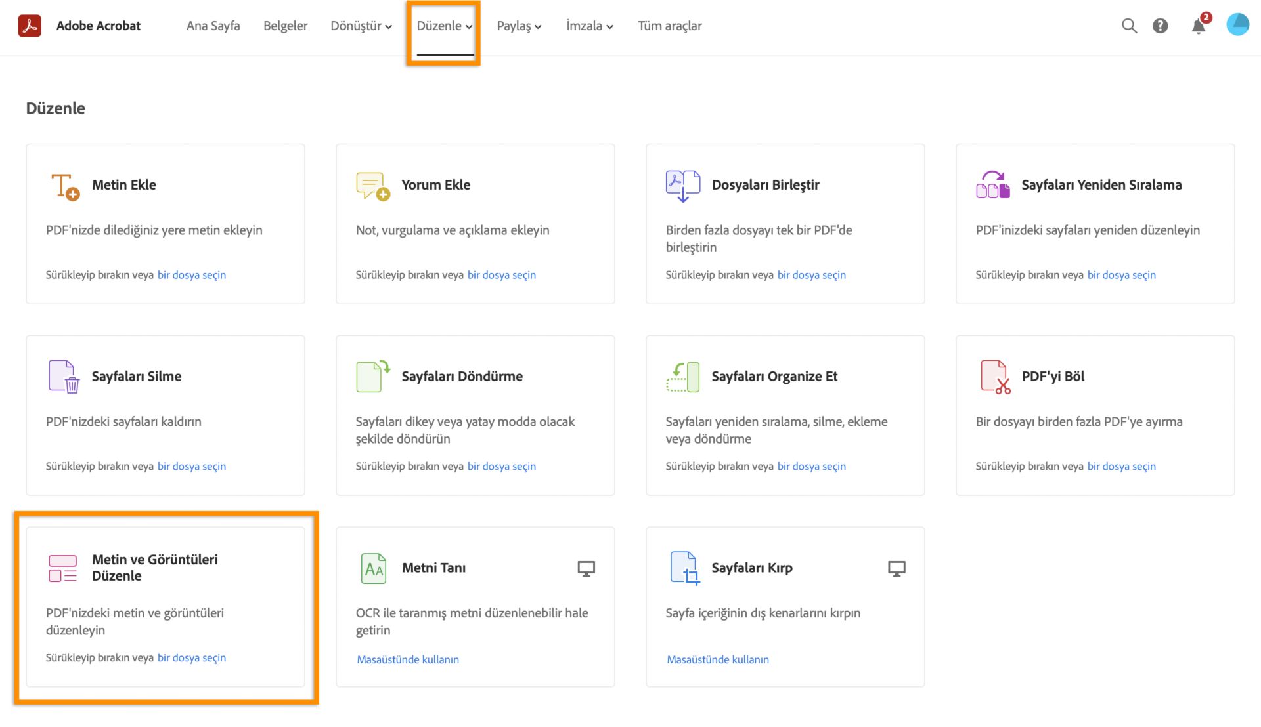Click the Sayfaları Kırp card title
The width and height of the screenshot is (1261, 727).
(x=752, y=568)
